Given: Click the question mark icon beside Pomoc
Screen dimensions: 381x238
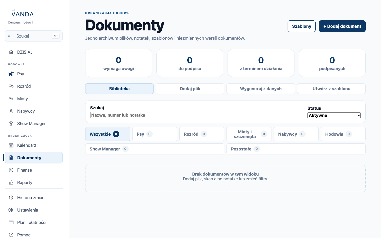Looking at the screenshot, I should (11, 235).
